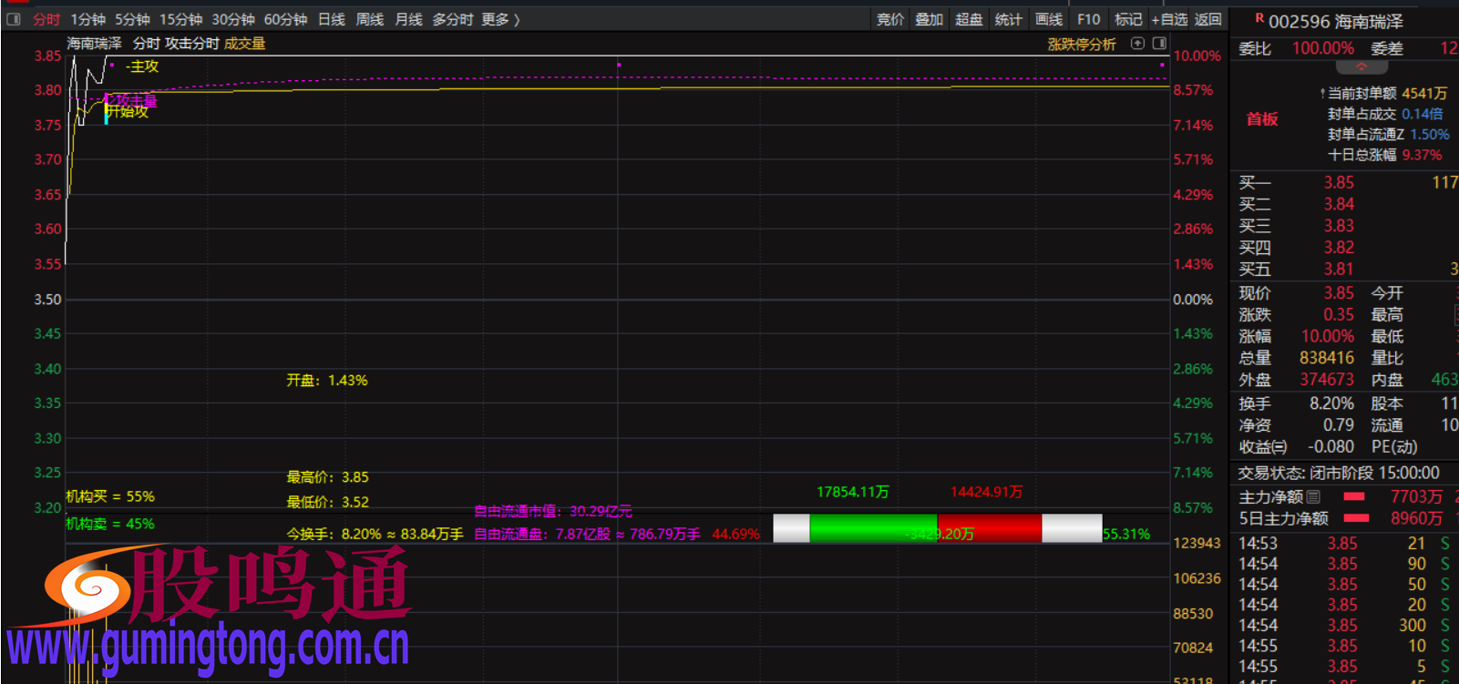Open the 涨跌停分析 analysis panel
1459x684 pixels.
(x=1081, y=44)
